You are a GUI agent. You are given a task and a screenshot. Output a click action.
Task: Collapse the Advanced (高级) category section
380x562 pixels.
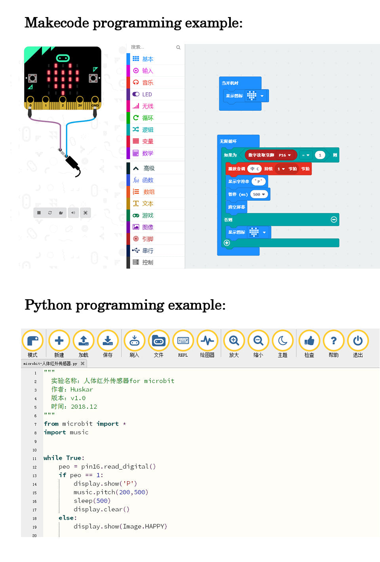point(136,168)
